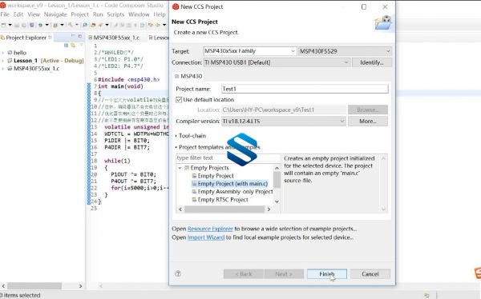This screenshot has width=481, height=299.
Task: Open the Import Wizard link
Action: [206, 237]
